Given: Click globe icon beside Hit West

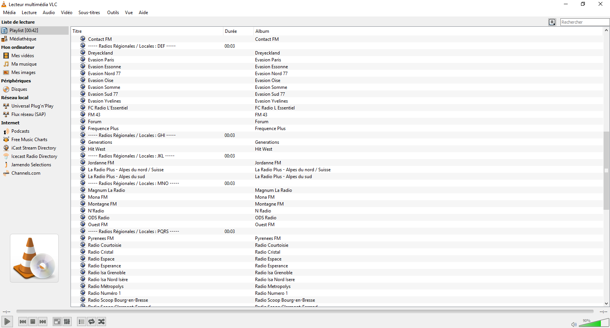Looking at the screenshot, I should point(83,148).
